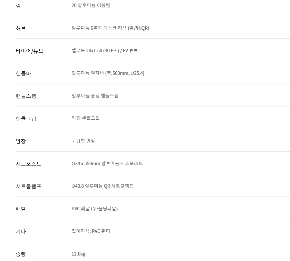Select the 핸들바 row label
Screen dimensions: 290x261
point(23,74)
